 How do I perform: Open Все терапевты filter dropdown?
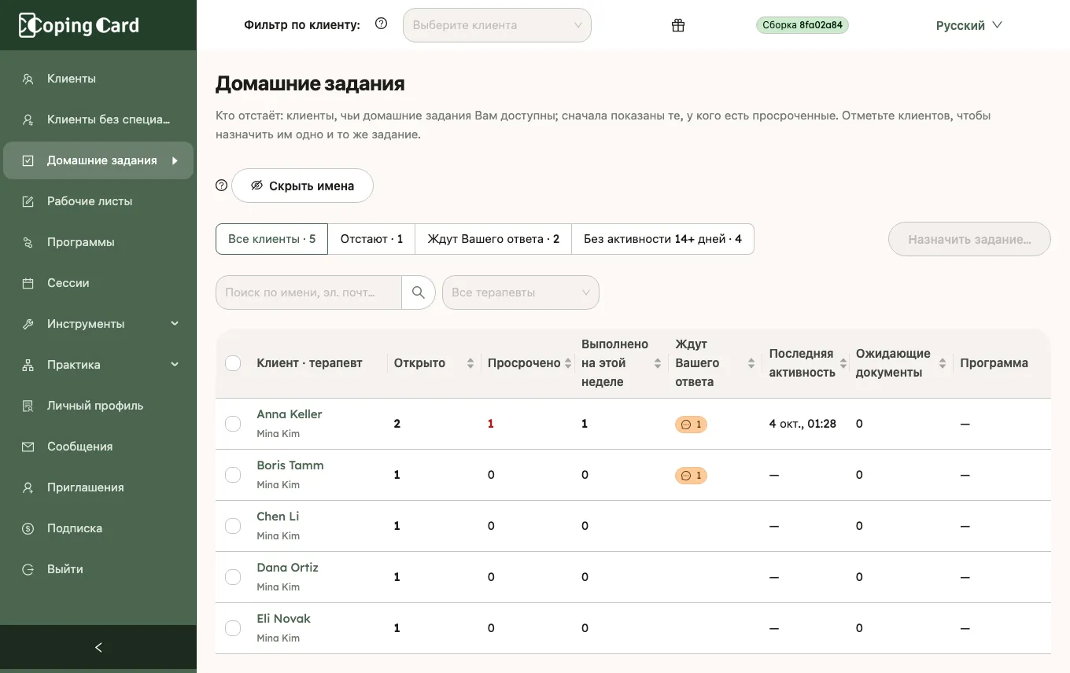coord(521,292)
